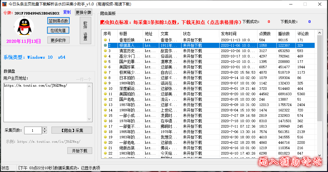The image size is (328, 172).
Task: Click the yellow status dot of row 1
Action: [x=105, y=40]
